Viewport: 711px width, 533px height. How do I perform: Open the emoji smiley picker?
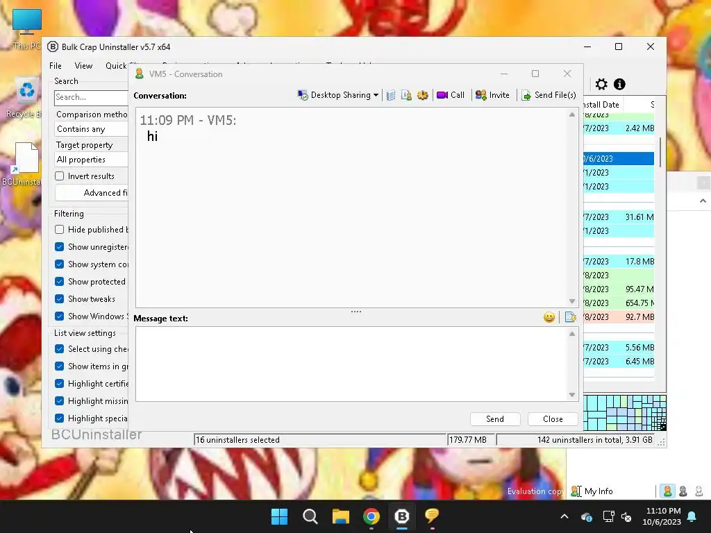click(549, 317)
